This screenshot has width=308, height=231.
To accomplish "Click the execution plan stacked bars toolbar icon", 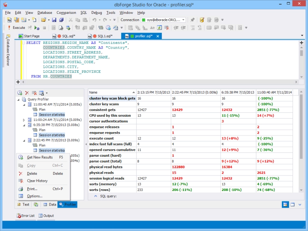I will coord(101,28).
